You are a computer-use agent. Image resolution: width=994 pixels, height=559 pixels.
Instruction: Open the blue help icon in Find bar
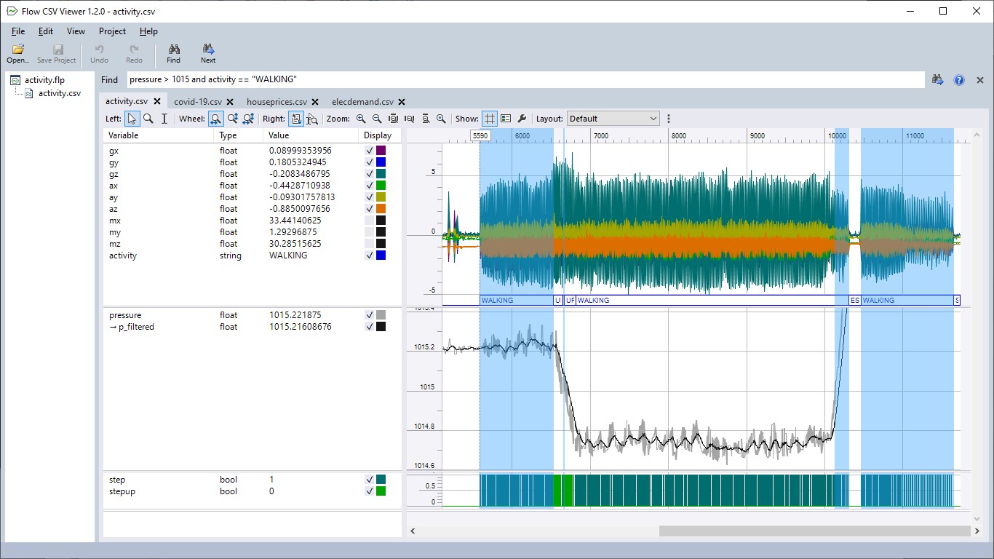point(959,80)
